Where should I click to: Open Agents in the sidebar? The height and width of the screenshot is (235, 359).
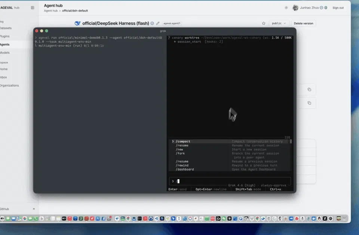click(4, 44)
